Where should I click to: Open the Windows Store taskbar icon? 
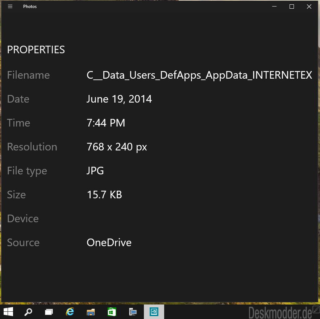click(x=112, y=312)
